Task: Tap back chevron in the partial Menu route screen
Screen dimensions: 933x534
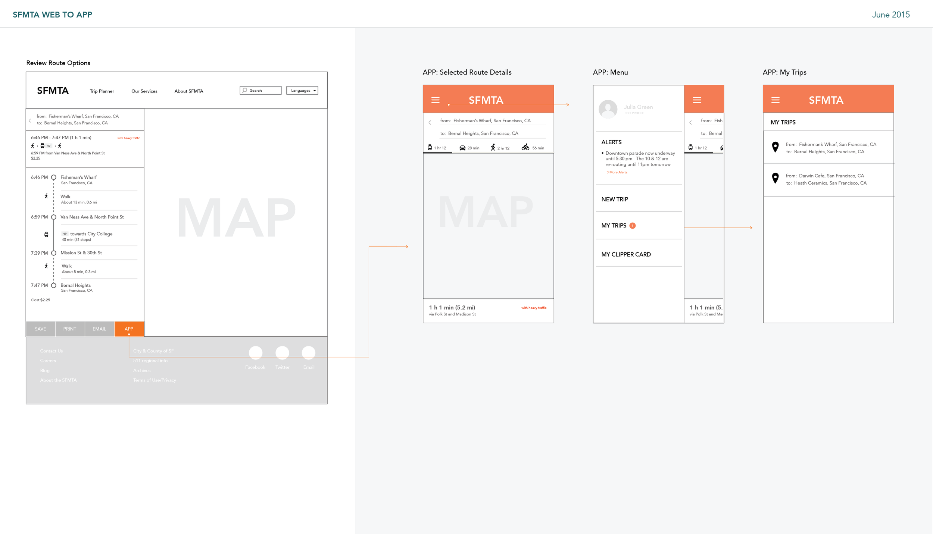Action: point(690,123)
